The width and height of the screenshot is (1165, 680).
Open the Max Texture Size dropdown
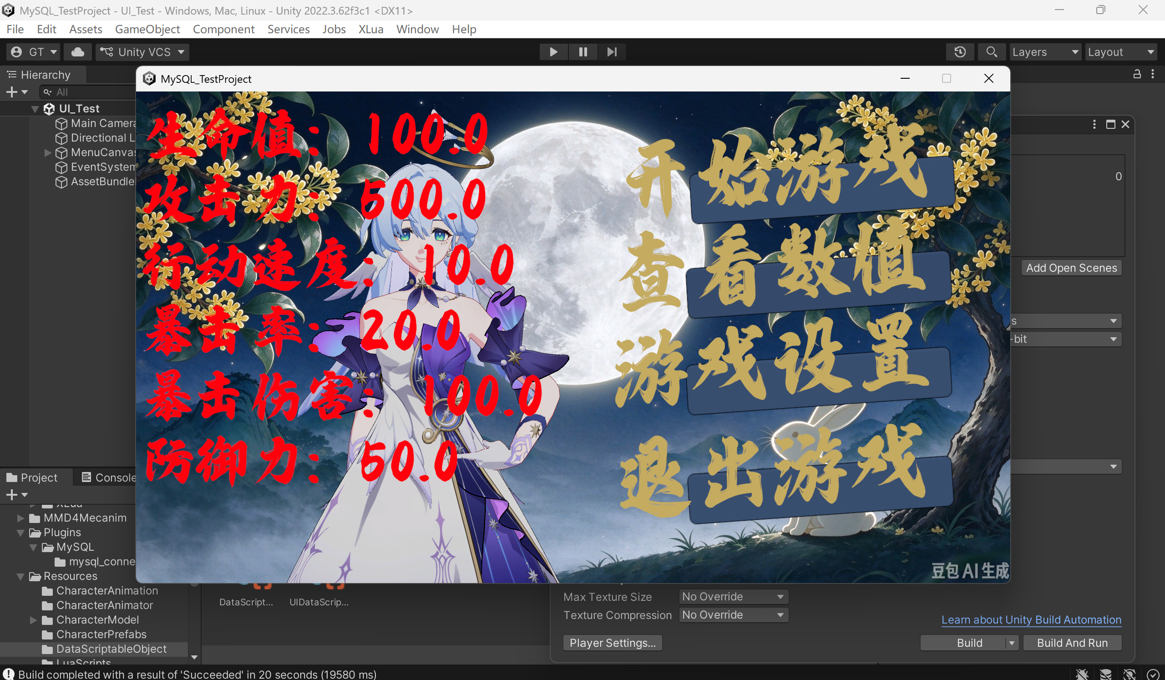[734, 596]
